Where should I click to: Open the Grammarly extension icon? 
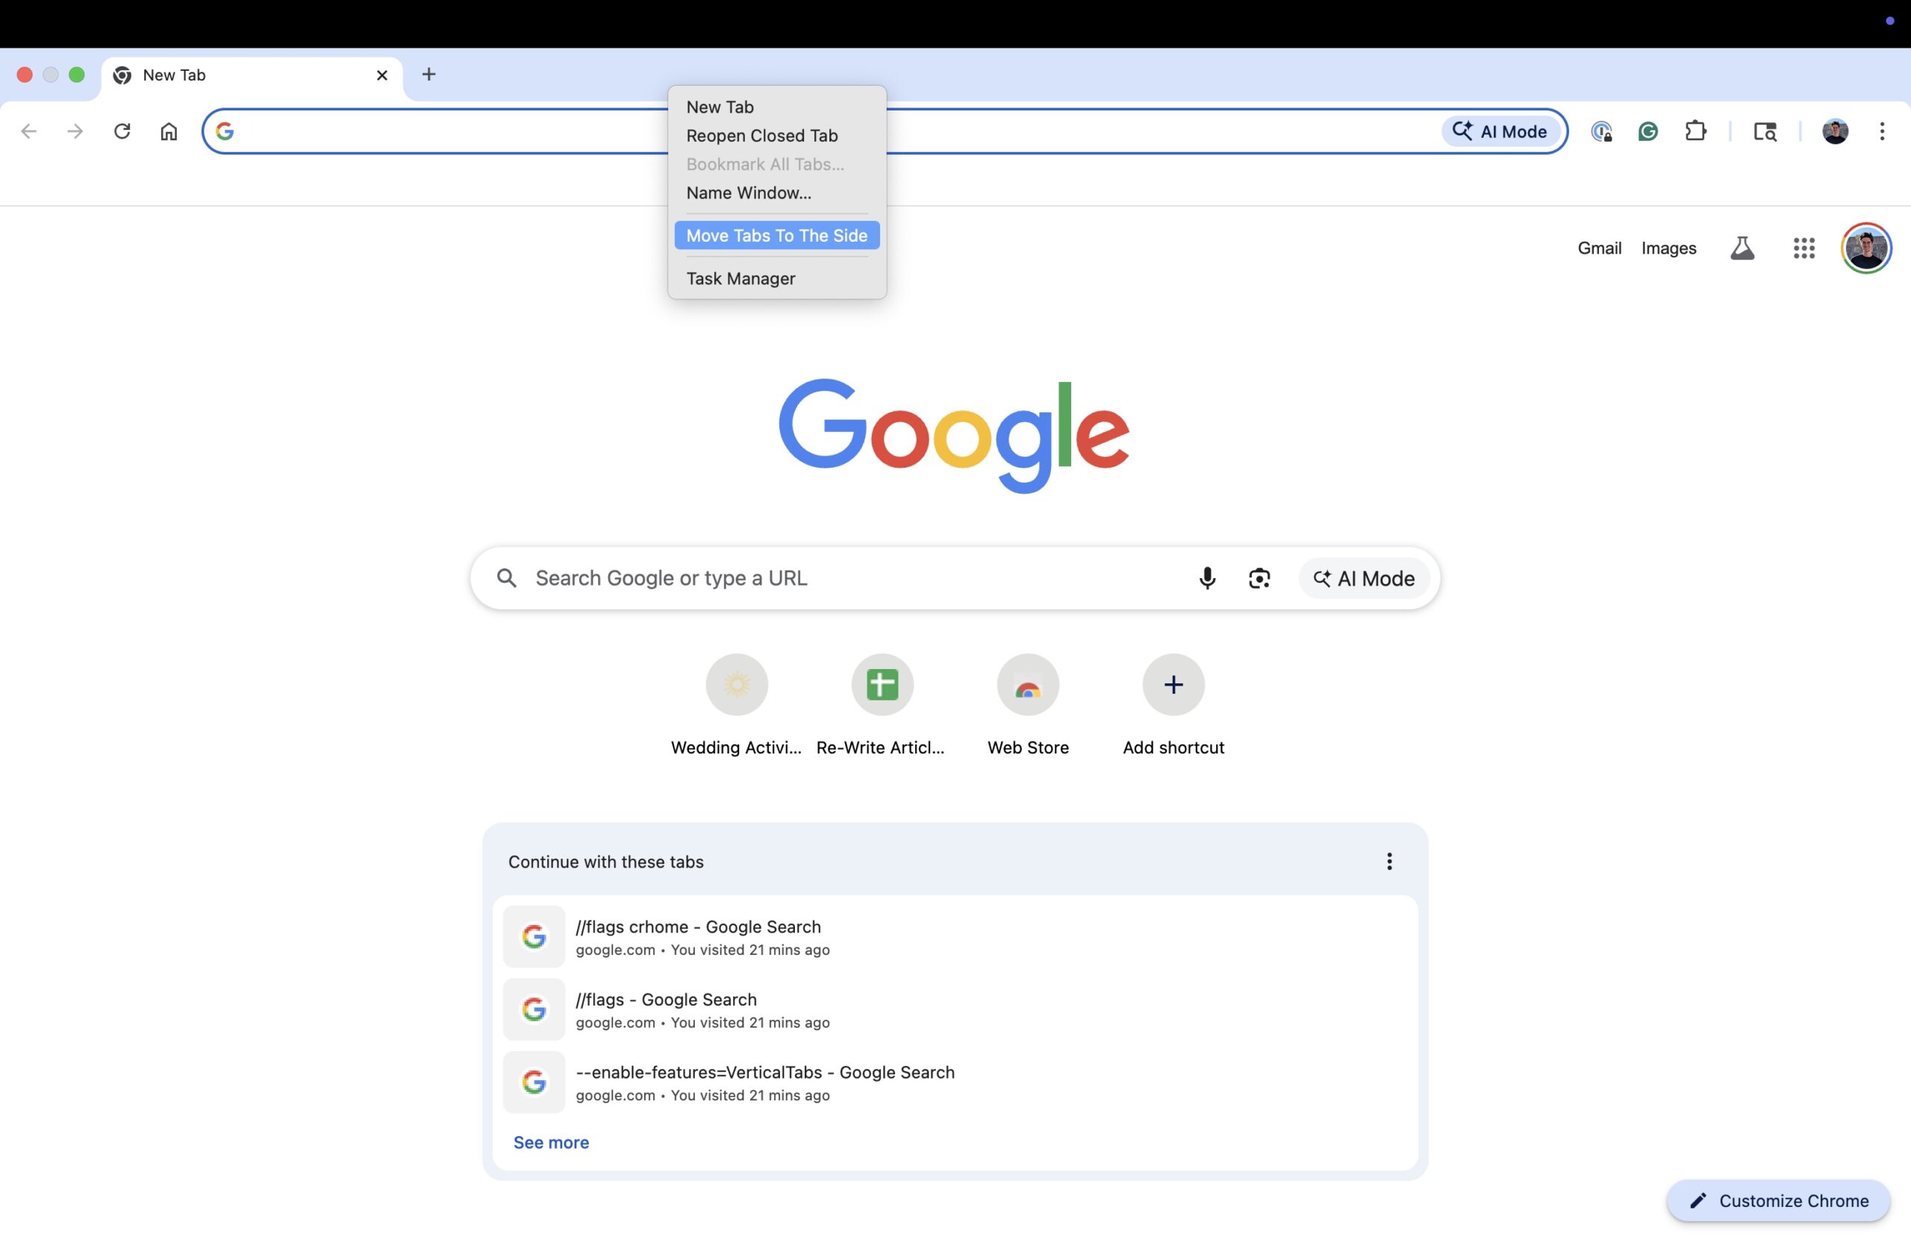(1648, 131)
